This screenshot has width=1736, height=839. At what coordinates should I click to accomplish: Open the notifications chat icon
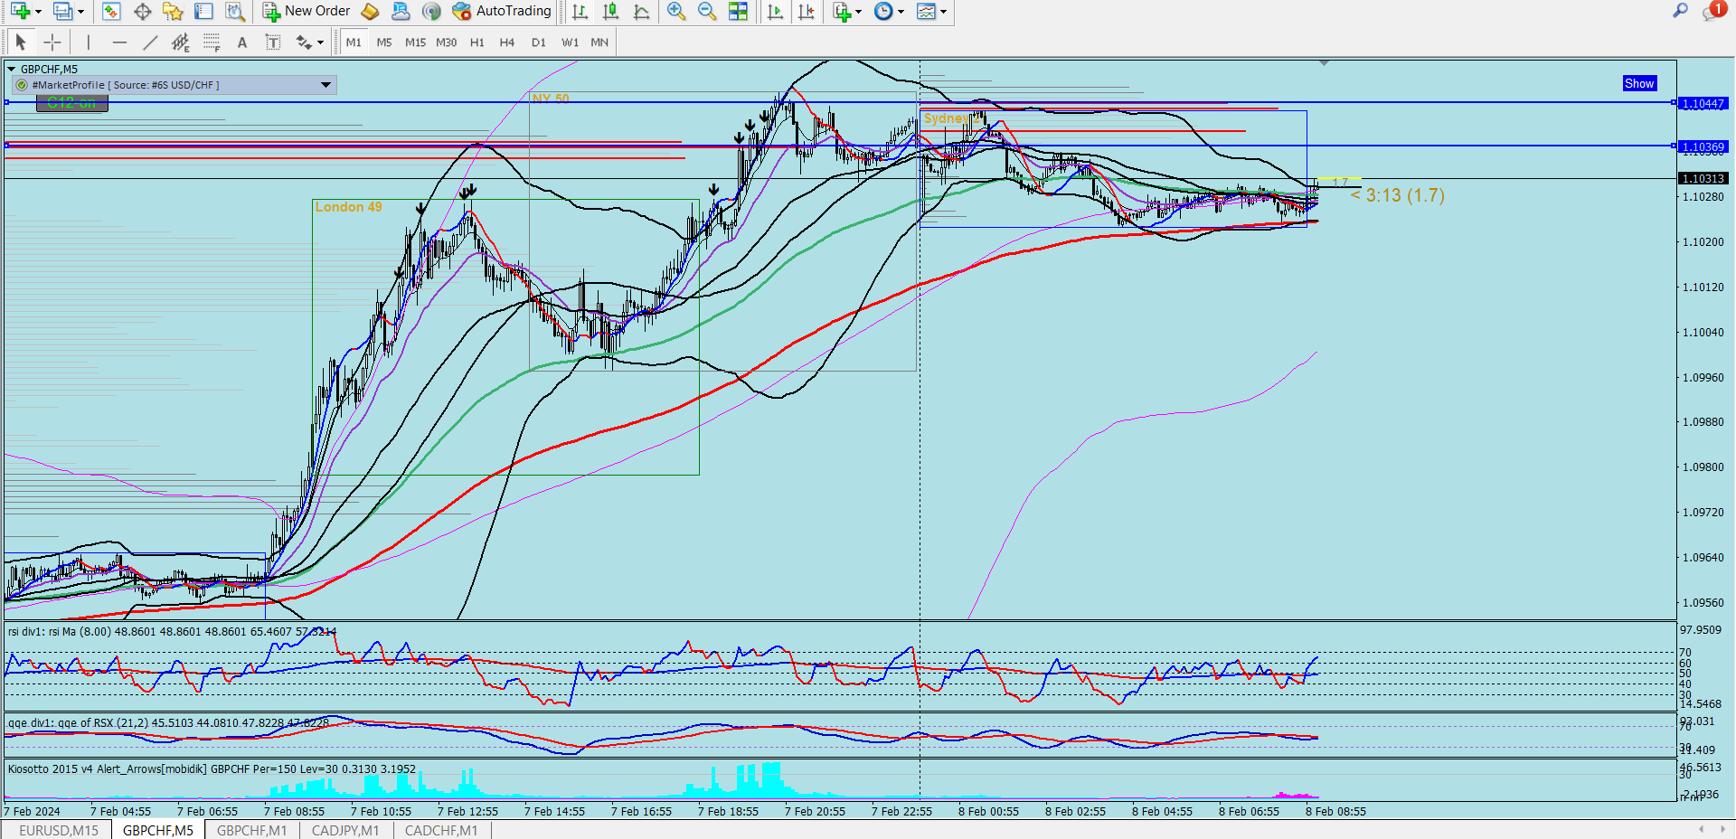(x=1712, y=11)
